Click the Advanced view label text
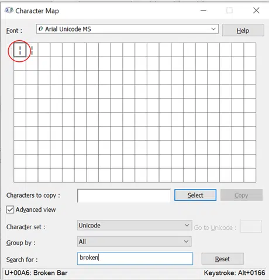 point(36,209)
